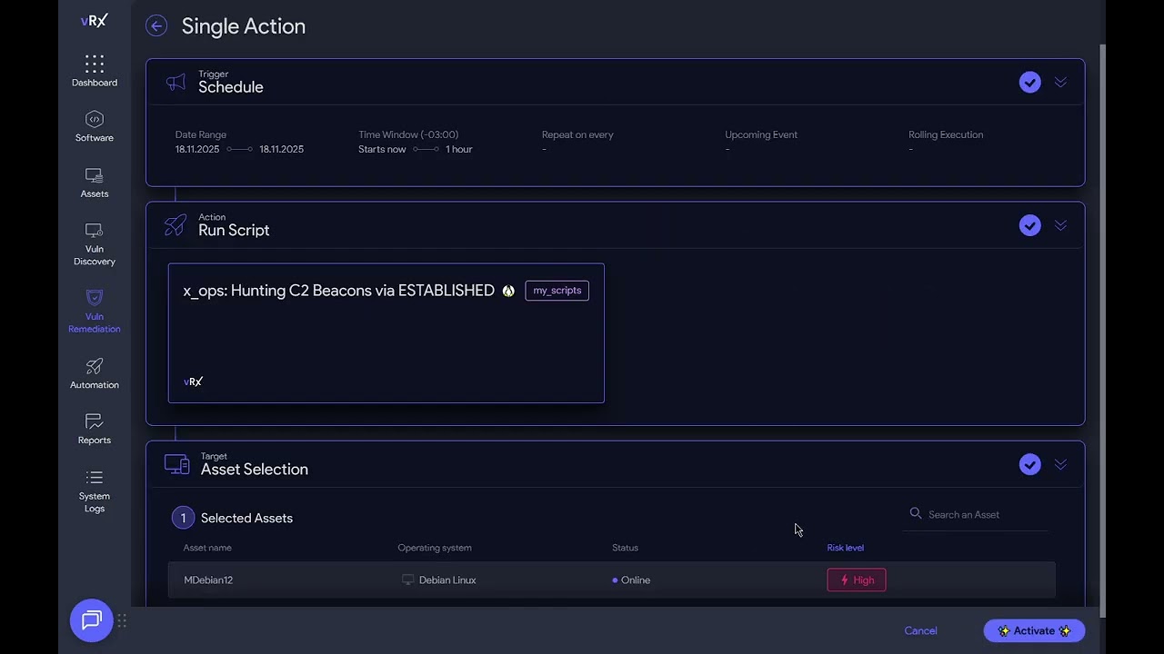Open the Dashboard section
This screenshot has width=1164, height=654.
[x=95, y=71]
